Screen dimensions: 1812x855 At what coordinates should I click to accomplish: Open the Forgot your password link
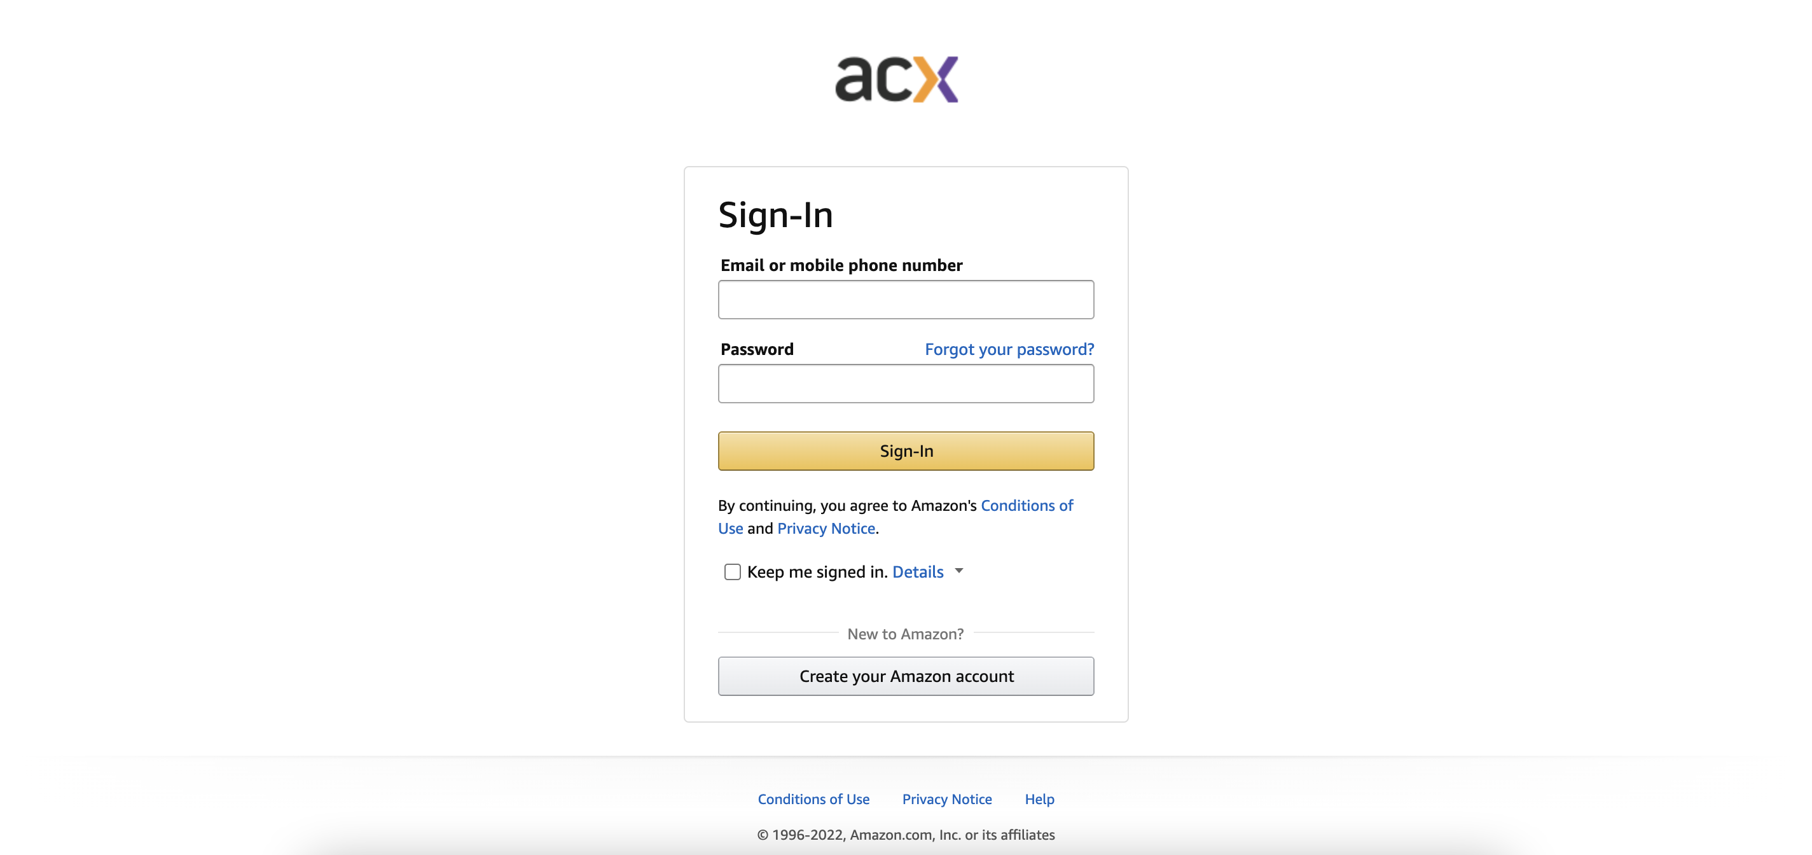[1009, 349]
